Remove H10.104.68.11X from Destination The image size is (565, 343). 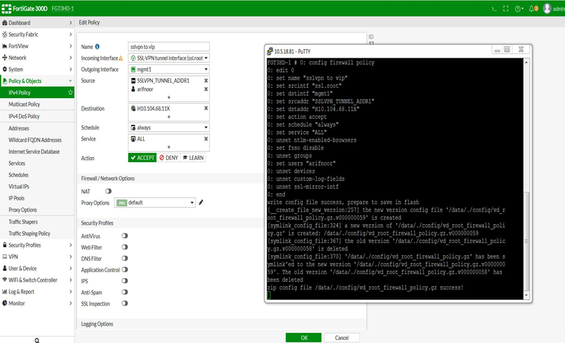pos(206,108)
